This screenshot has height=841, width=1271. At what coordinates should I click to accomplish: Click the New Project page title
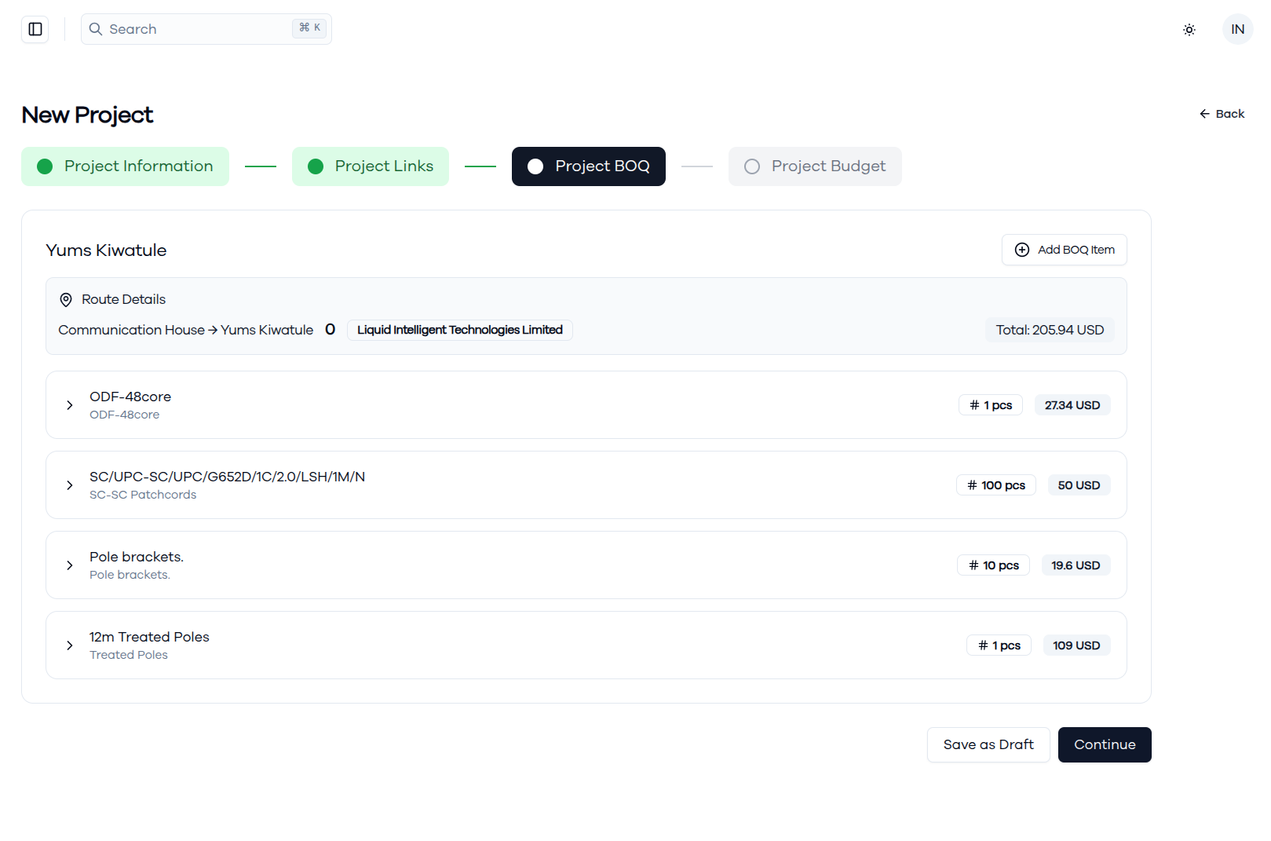87,115
